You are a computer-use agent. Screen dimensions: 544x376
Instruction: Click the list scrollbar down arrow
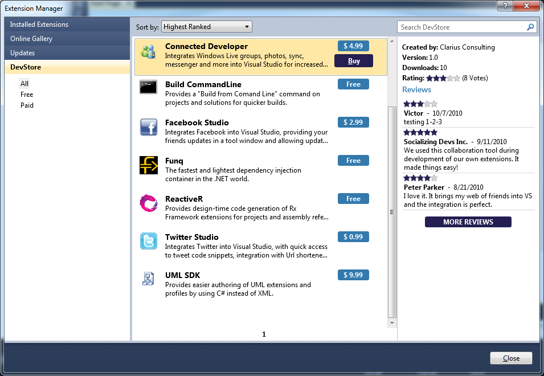coord(392,323)
